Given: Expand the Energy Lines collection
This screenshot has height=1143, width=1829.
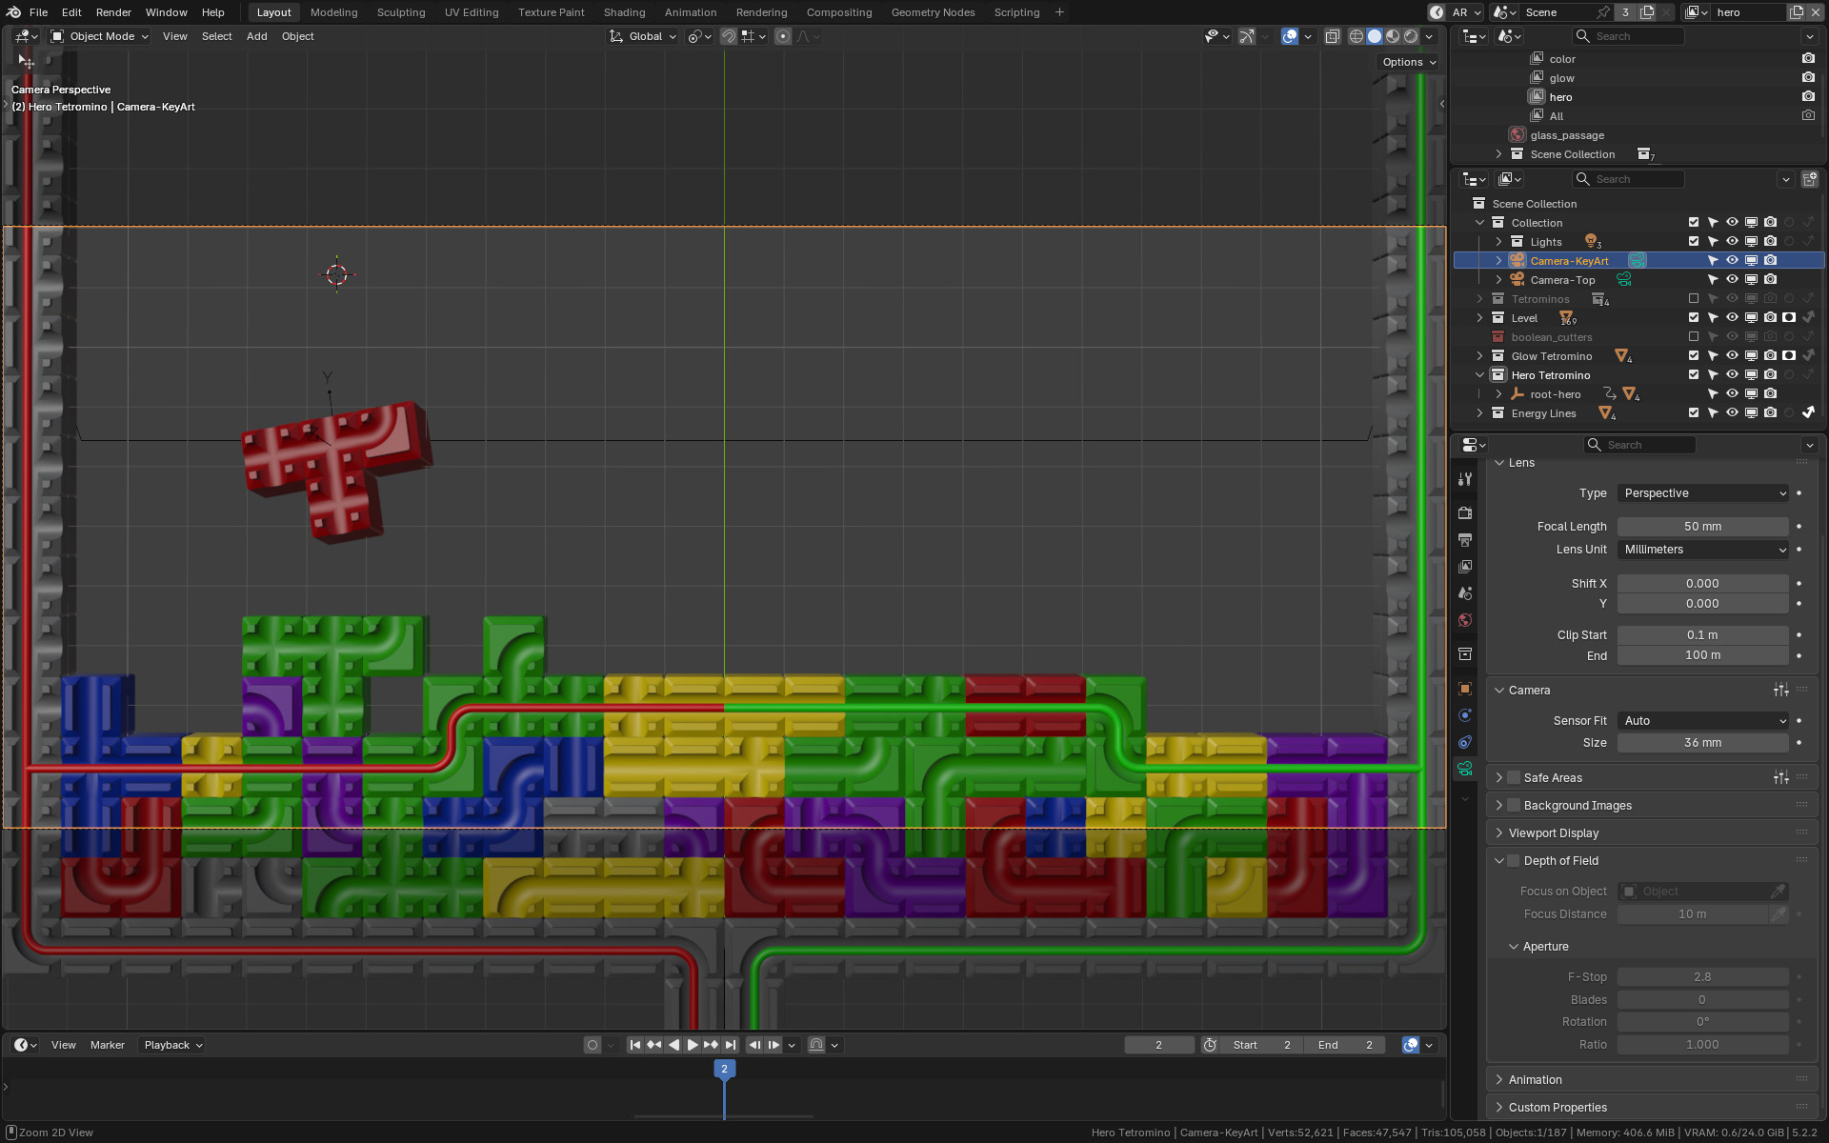Looking at the screenshot, I should (1480, 413).
